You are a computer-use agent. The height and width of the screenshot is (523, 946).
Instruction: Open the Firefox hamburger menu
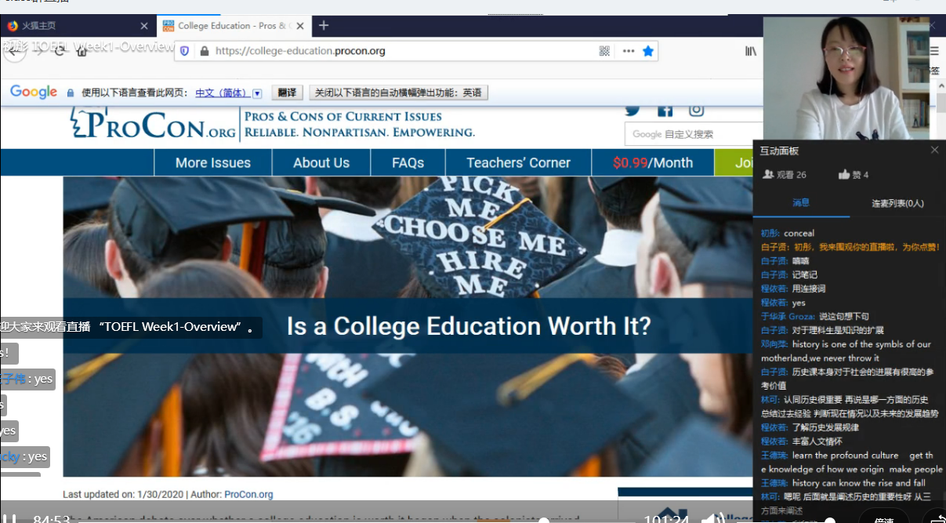(933, 51)
